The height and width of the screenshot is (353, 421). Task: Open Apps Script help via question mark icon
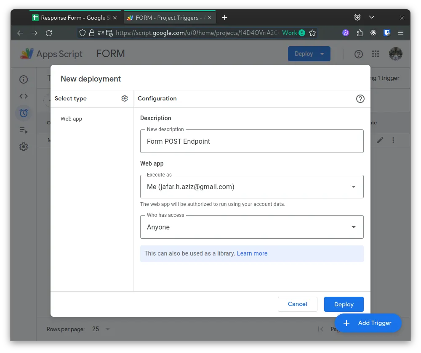(x=358, y=54)
